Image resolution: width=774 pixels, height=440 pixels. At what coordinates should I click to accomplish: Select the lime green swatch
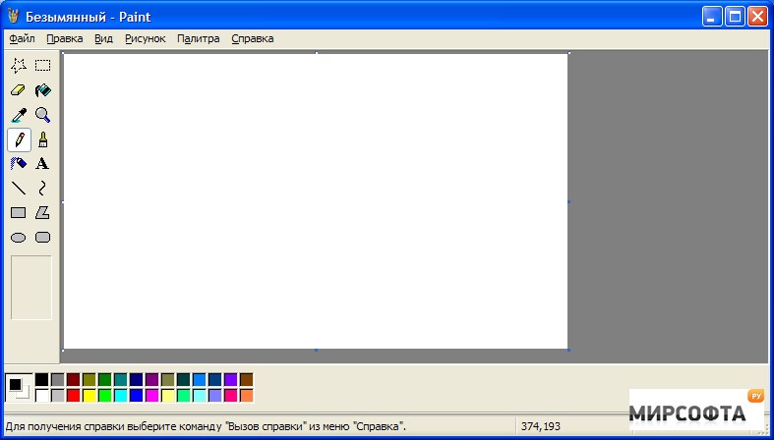(x=104, y=396)
